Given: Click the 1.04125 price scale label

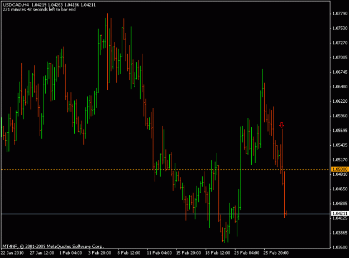Looking at the screenshot, I should (x=340, y=218).
